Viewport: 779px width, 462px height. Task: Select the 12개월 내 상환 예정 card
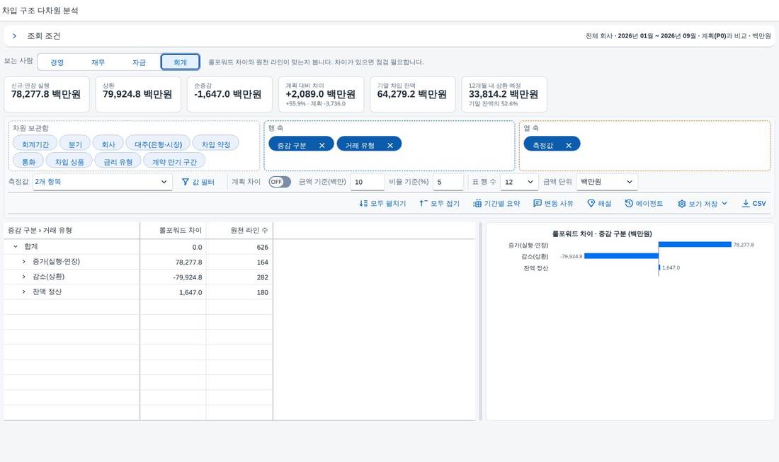[504, 94]
